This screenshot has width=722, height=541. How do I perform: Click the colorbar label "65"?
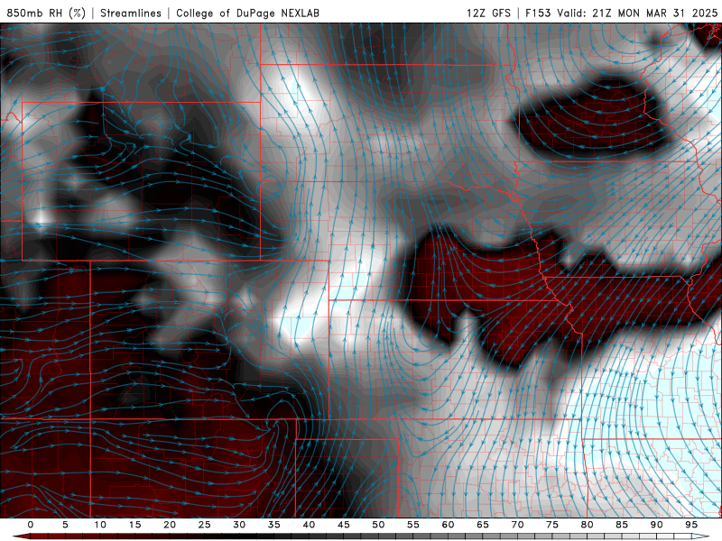click(483, 525)
